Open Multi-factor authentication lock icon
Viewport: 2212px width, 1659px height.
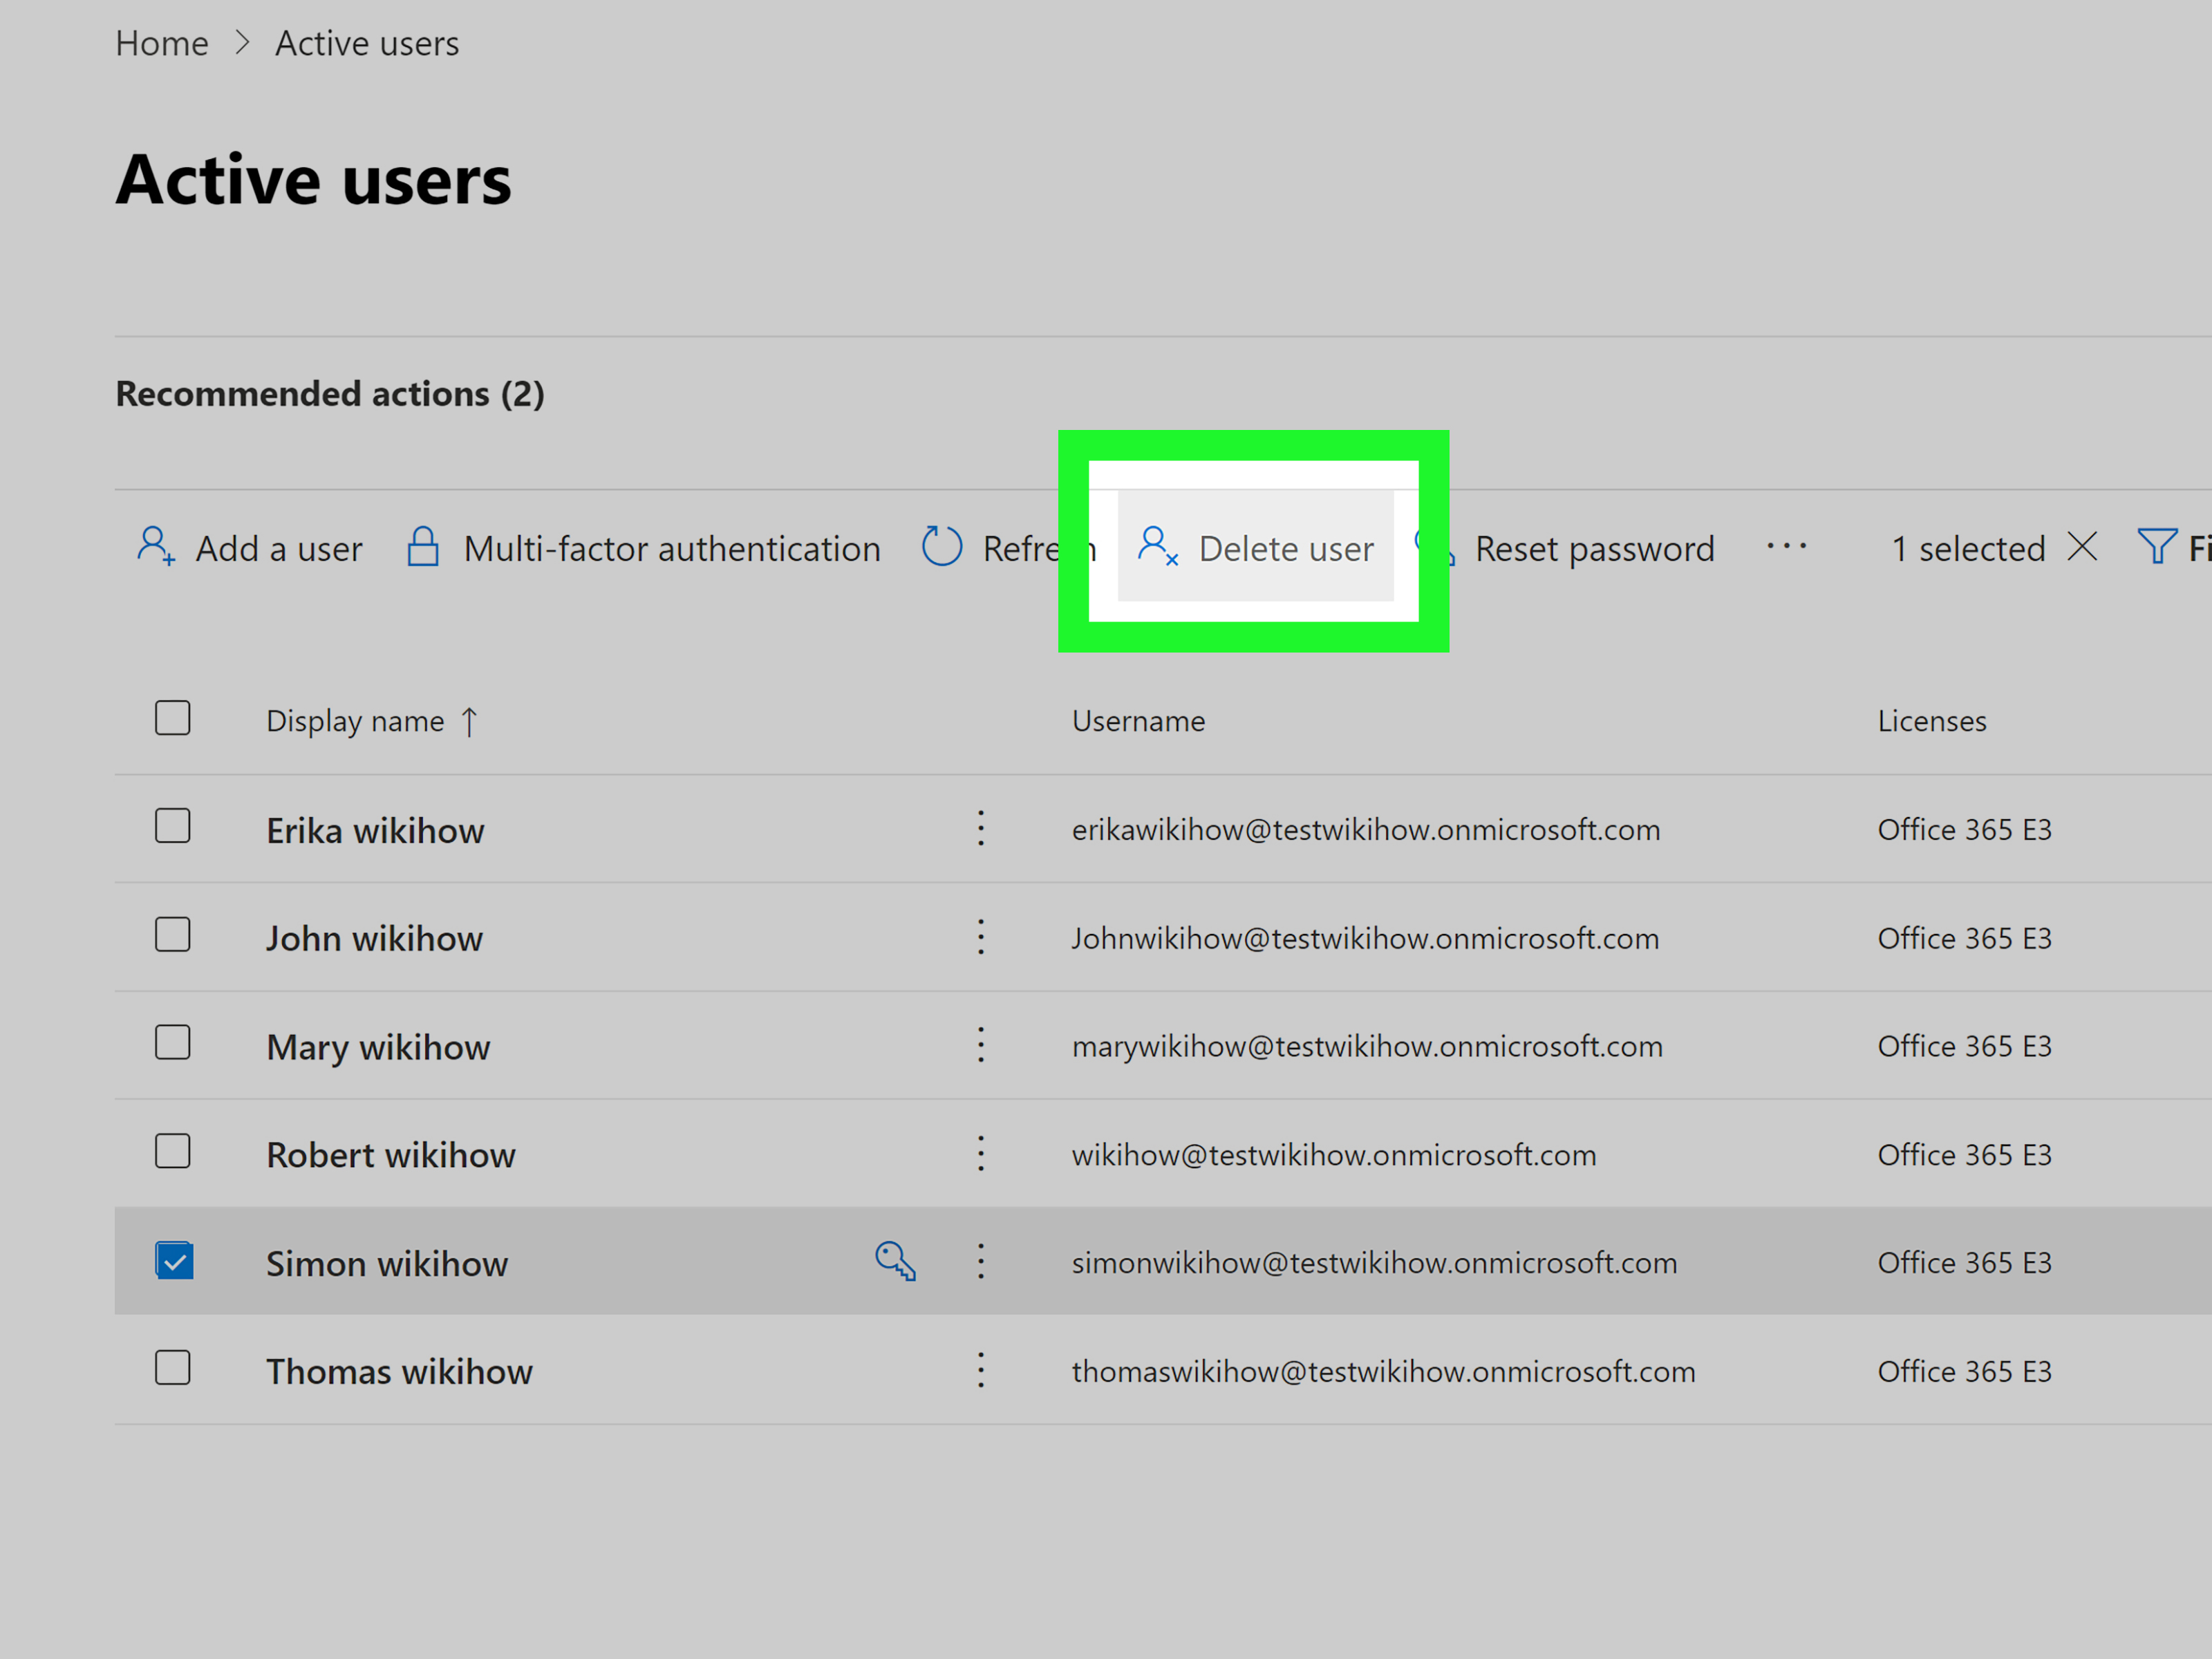click(x=423, y=546)
